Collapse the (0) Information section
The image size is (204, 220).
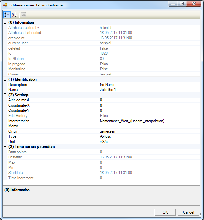(x=5, y=22)
